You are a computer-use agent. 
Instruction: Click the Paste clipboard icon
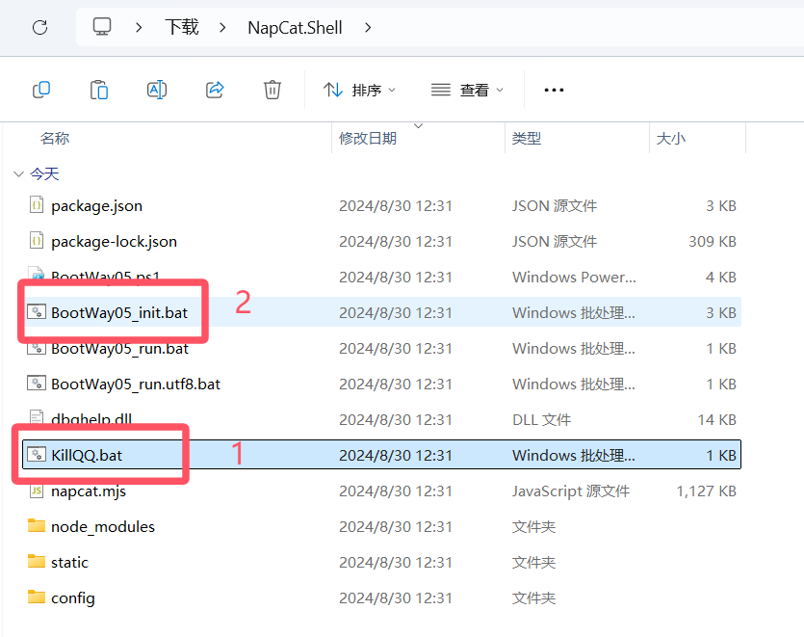pos(99,90)
